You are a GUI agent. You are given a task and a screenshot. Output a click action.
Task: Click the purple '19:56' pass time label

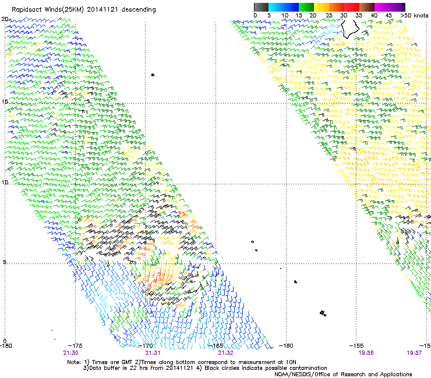click(x=366, y=353)
